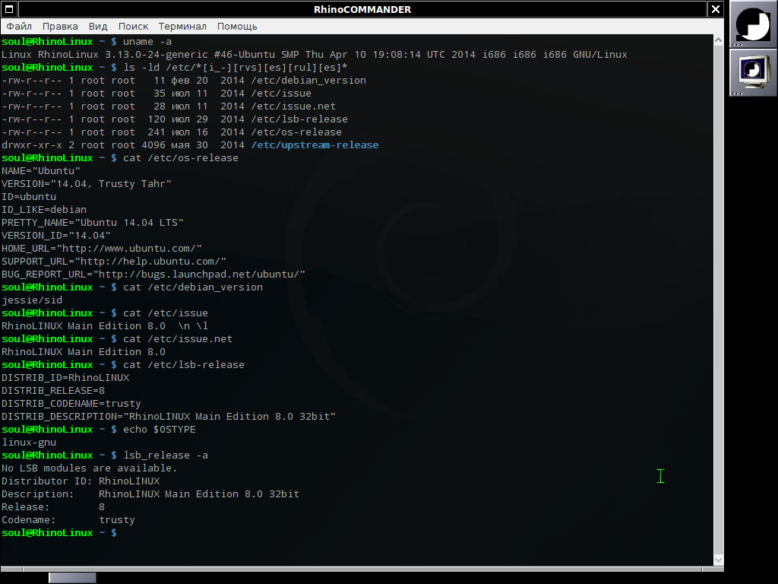
Task: Click the DISTRIB_RELEASE=8 line
Action: [x=53, y=390]
